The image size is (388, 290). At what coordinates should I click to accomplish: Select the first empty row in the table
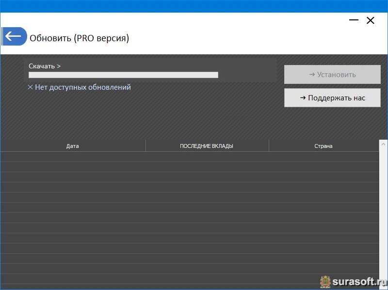(189, 157)
